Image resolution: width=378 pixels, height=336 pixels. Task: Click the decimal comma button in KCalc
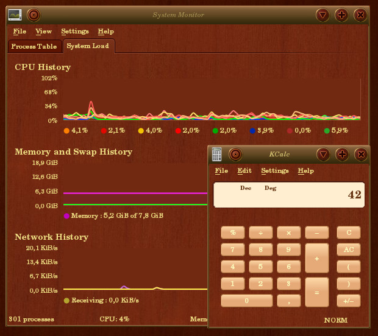coord(289,301)
